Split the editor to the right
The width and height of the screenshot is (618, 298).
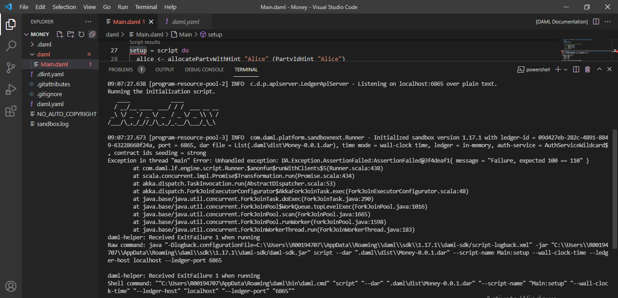click(x=596, y=22)
